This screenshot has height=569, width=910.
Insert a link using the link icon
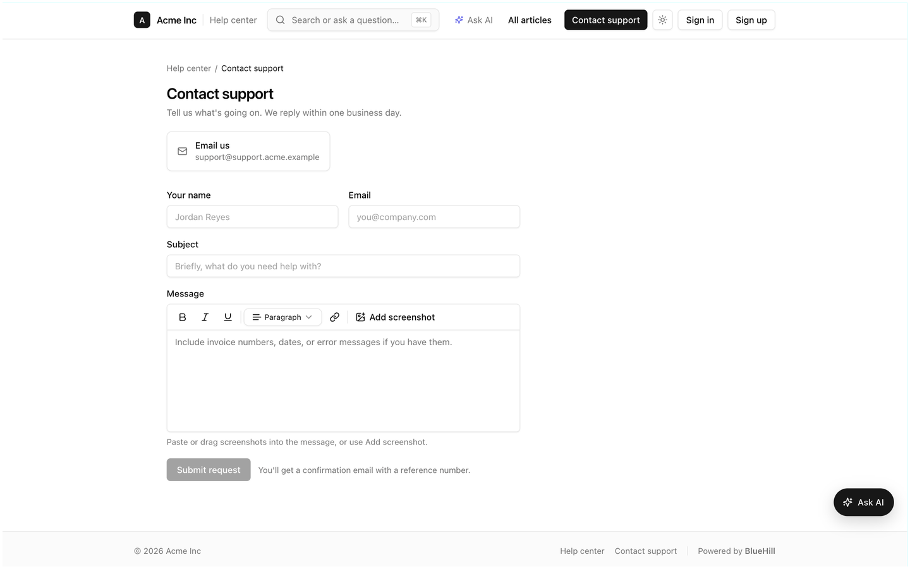[x=335, y=317]
